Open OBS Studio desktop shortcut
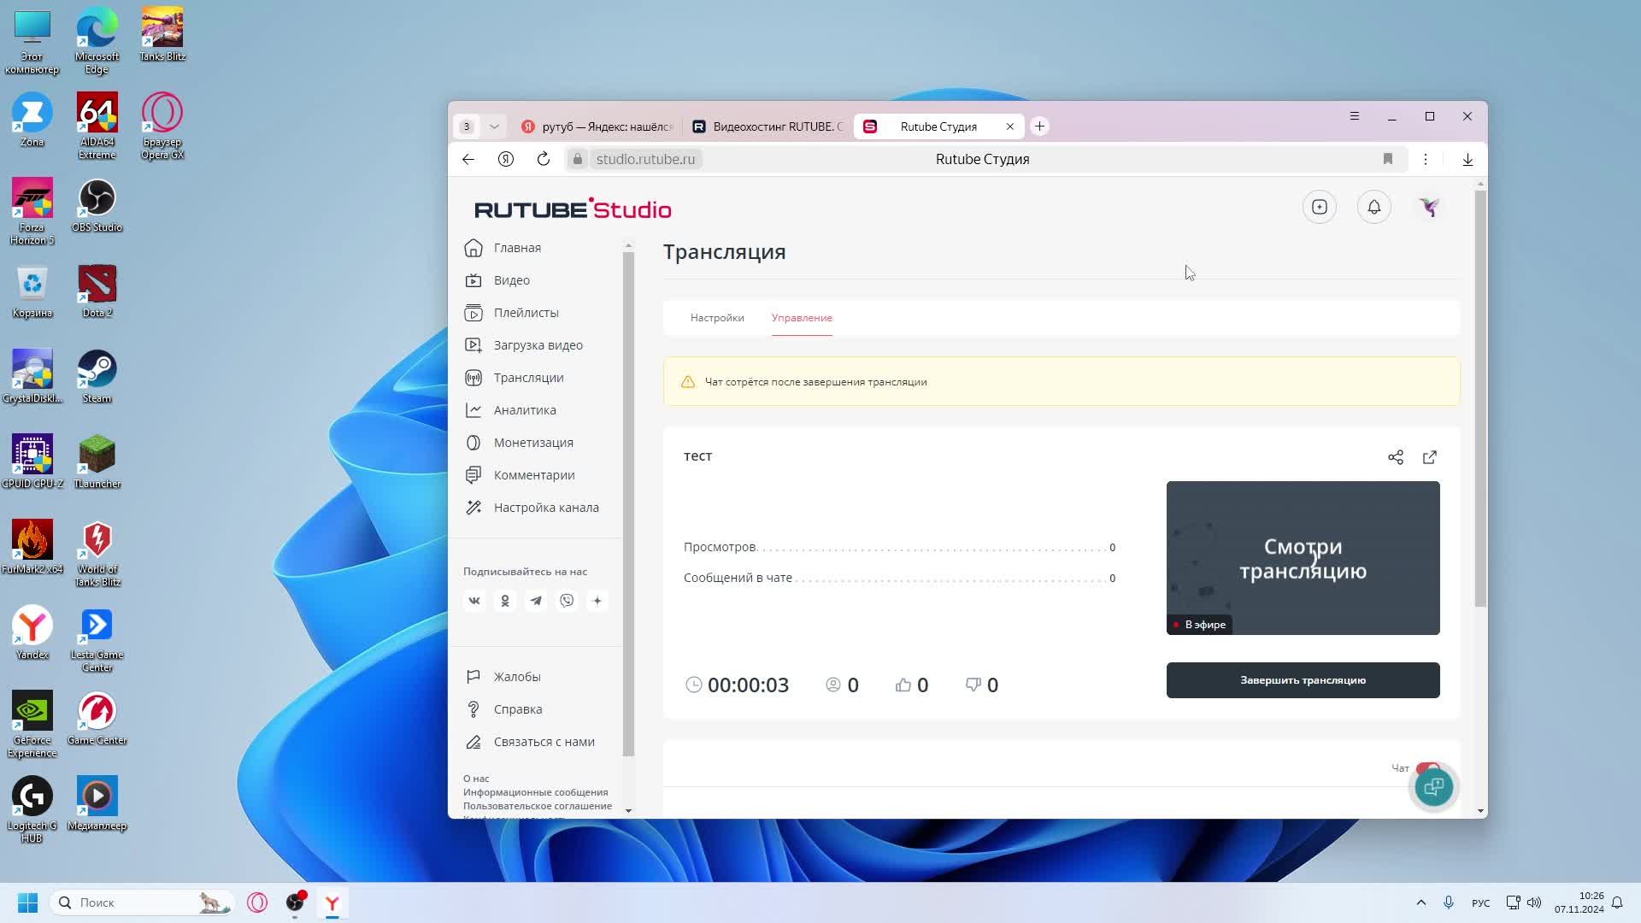 [x=97, y=207]
